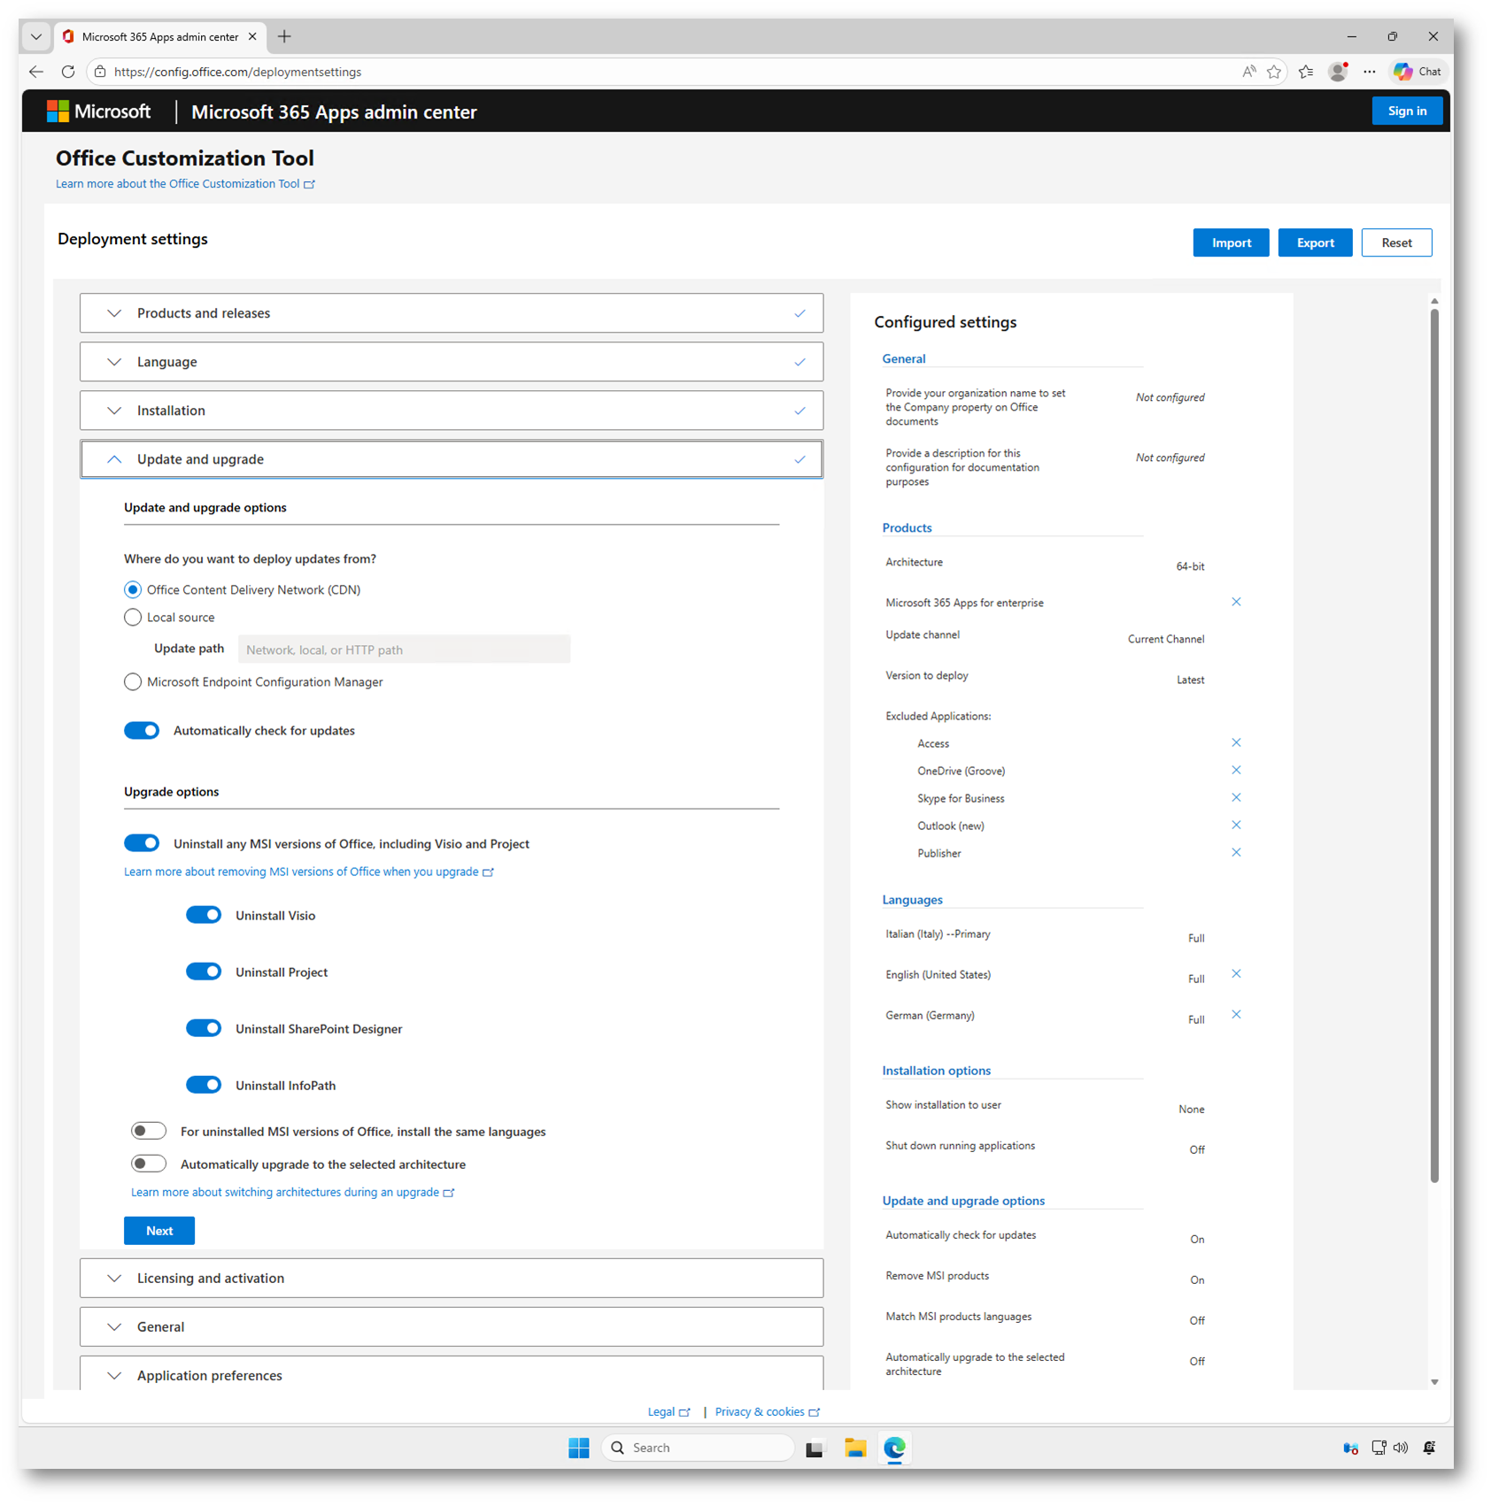The width and height of the screenshot is (1491, 1506).
Task: Remove English (United States) language
Action: [x=1236, y=973]
